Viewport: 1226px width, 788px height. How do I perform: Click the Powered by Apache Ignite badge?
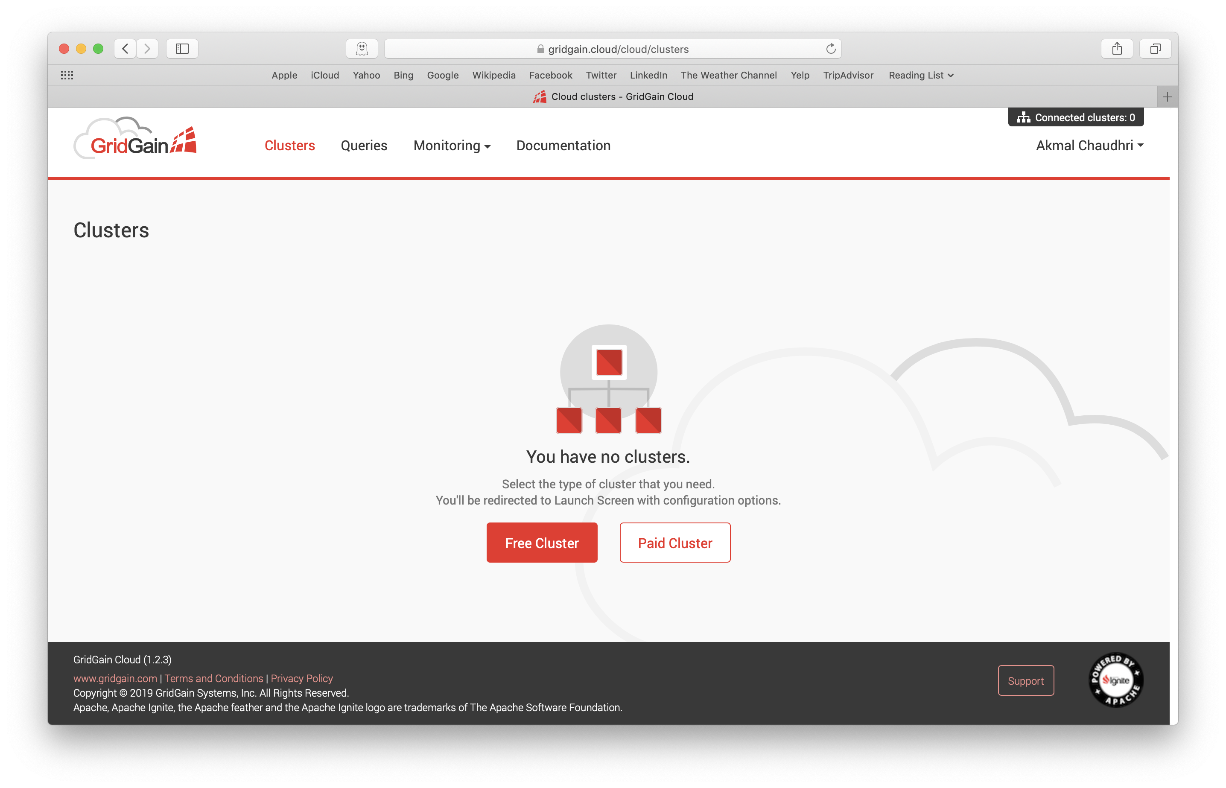tap(1116, 680)
